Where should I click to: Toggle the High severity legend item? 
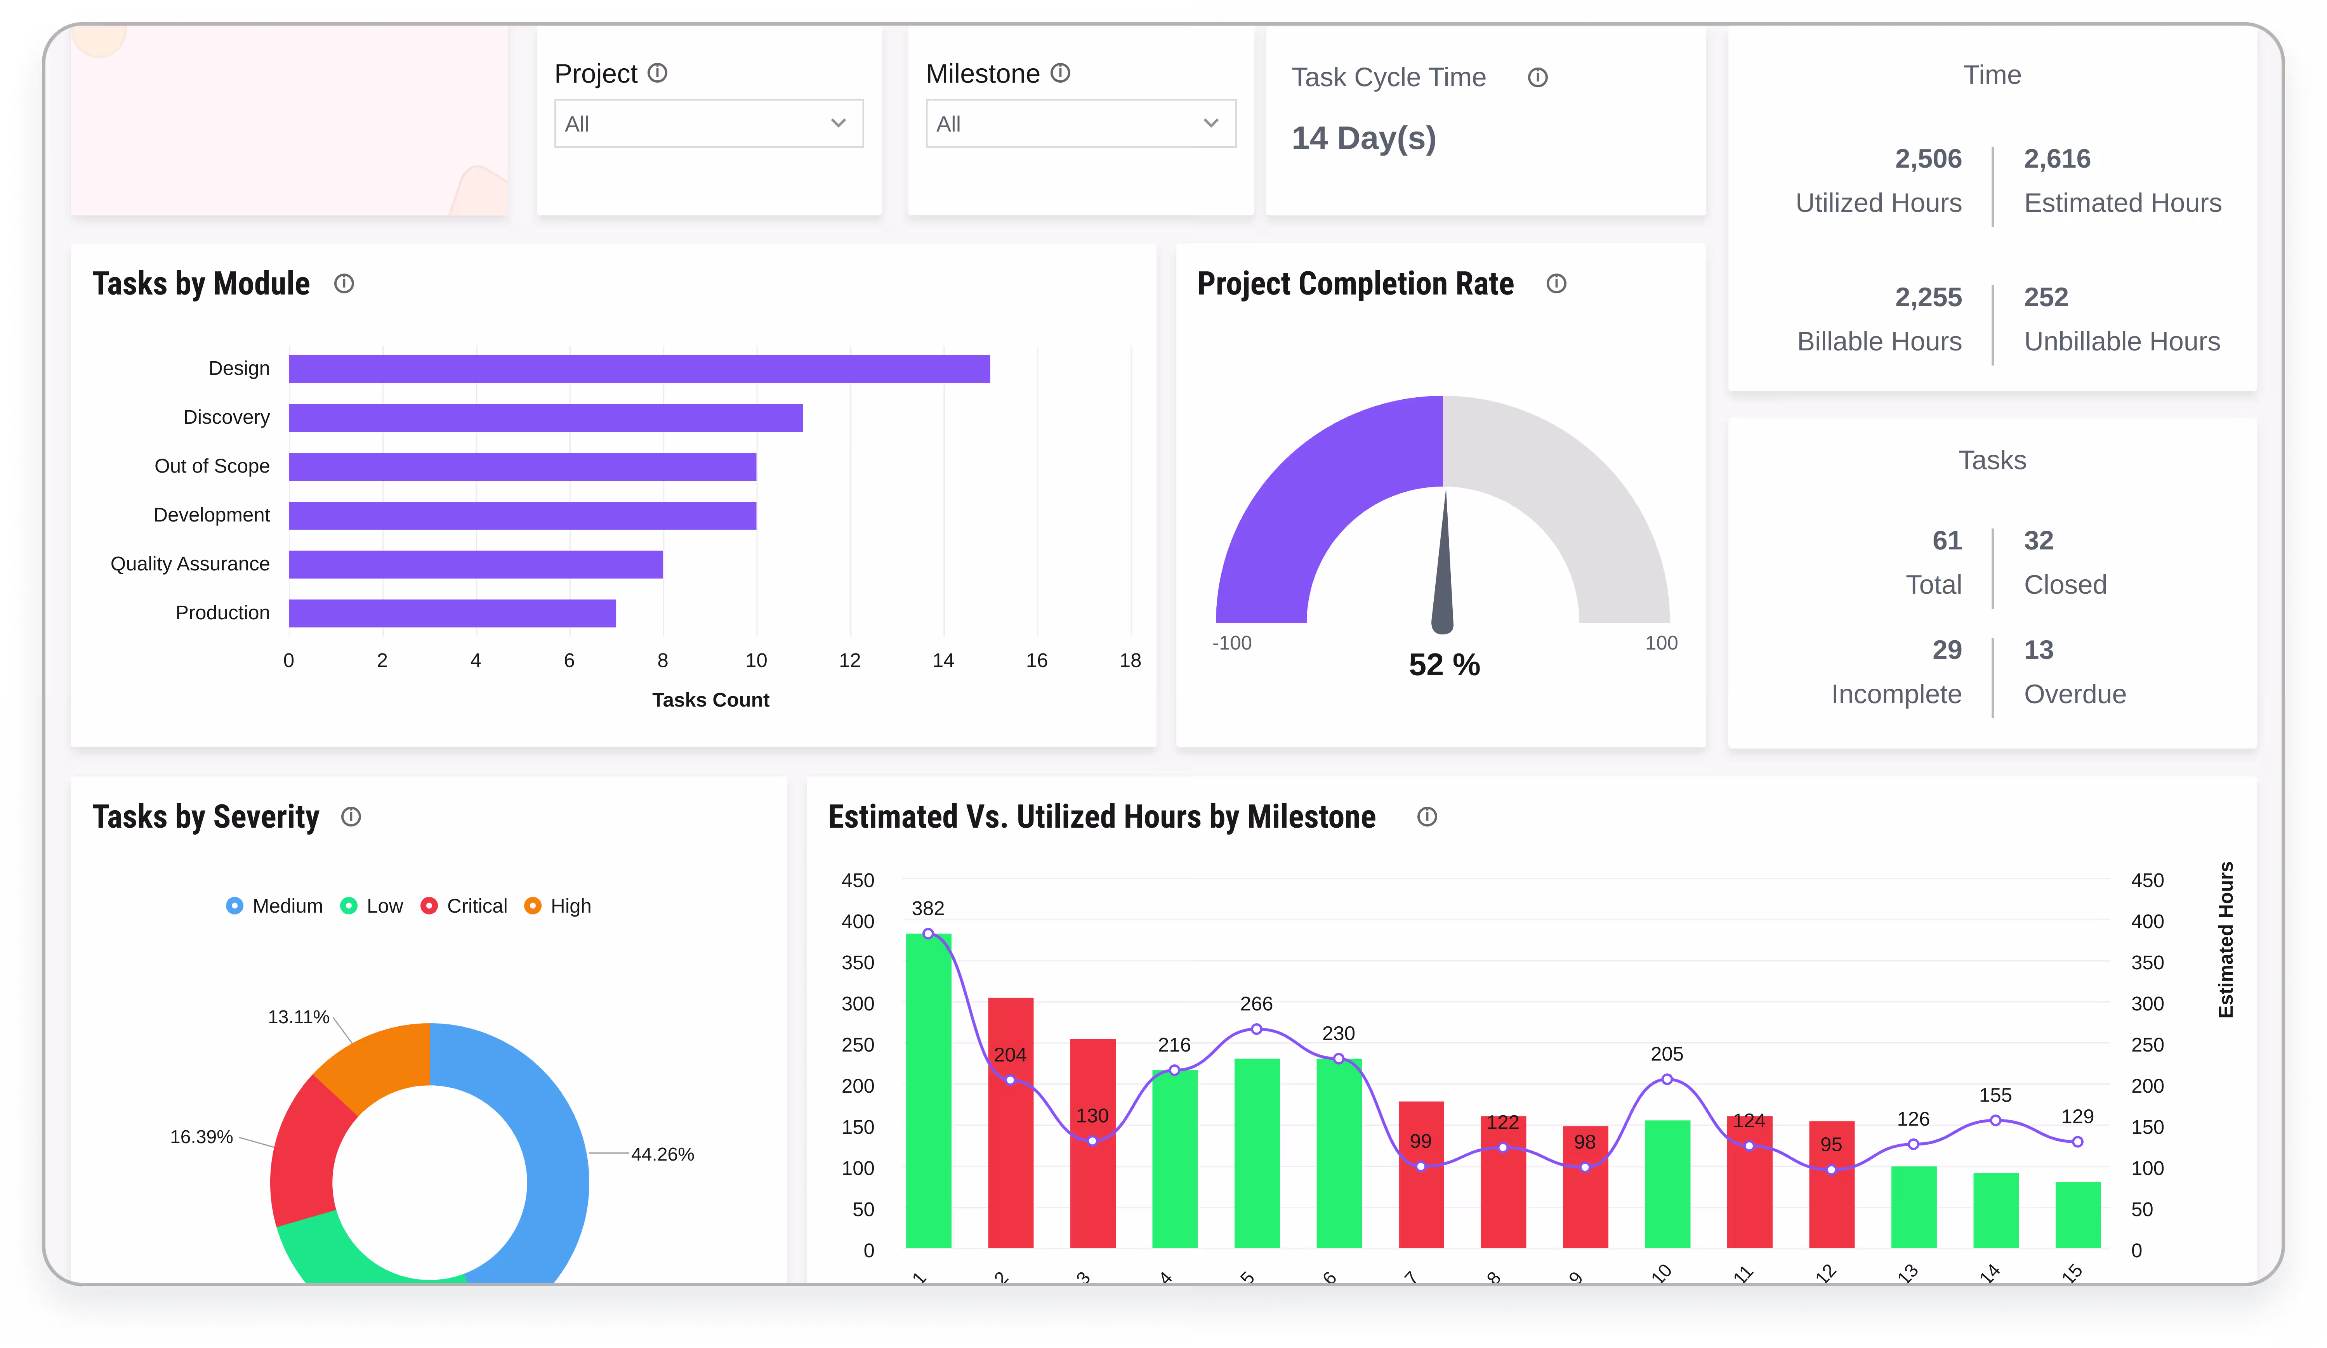[x=558, y=906]
